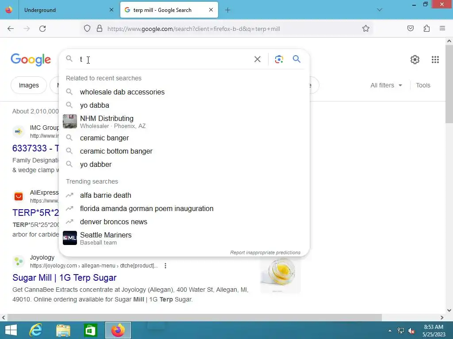Save page to Pocket
Viewport: 453px width, 339px height.
click(411, 28)
